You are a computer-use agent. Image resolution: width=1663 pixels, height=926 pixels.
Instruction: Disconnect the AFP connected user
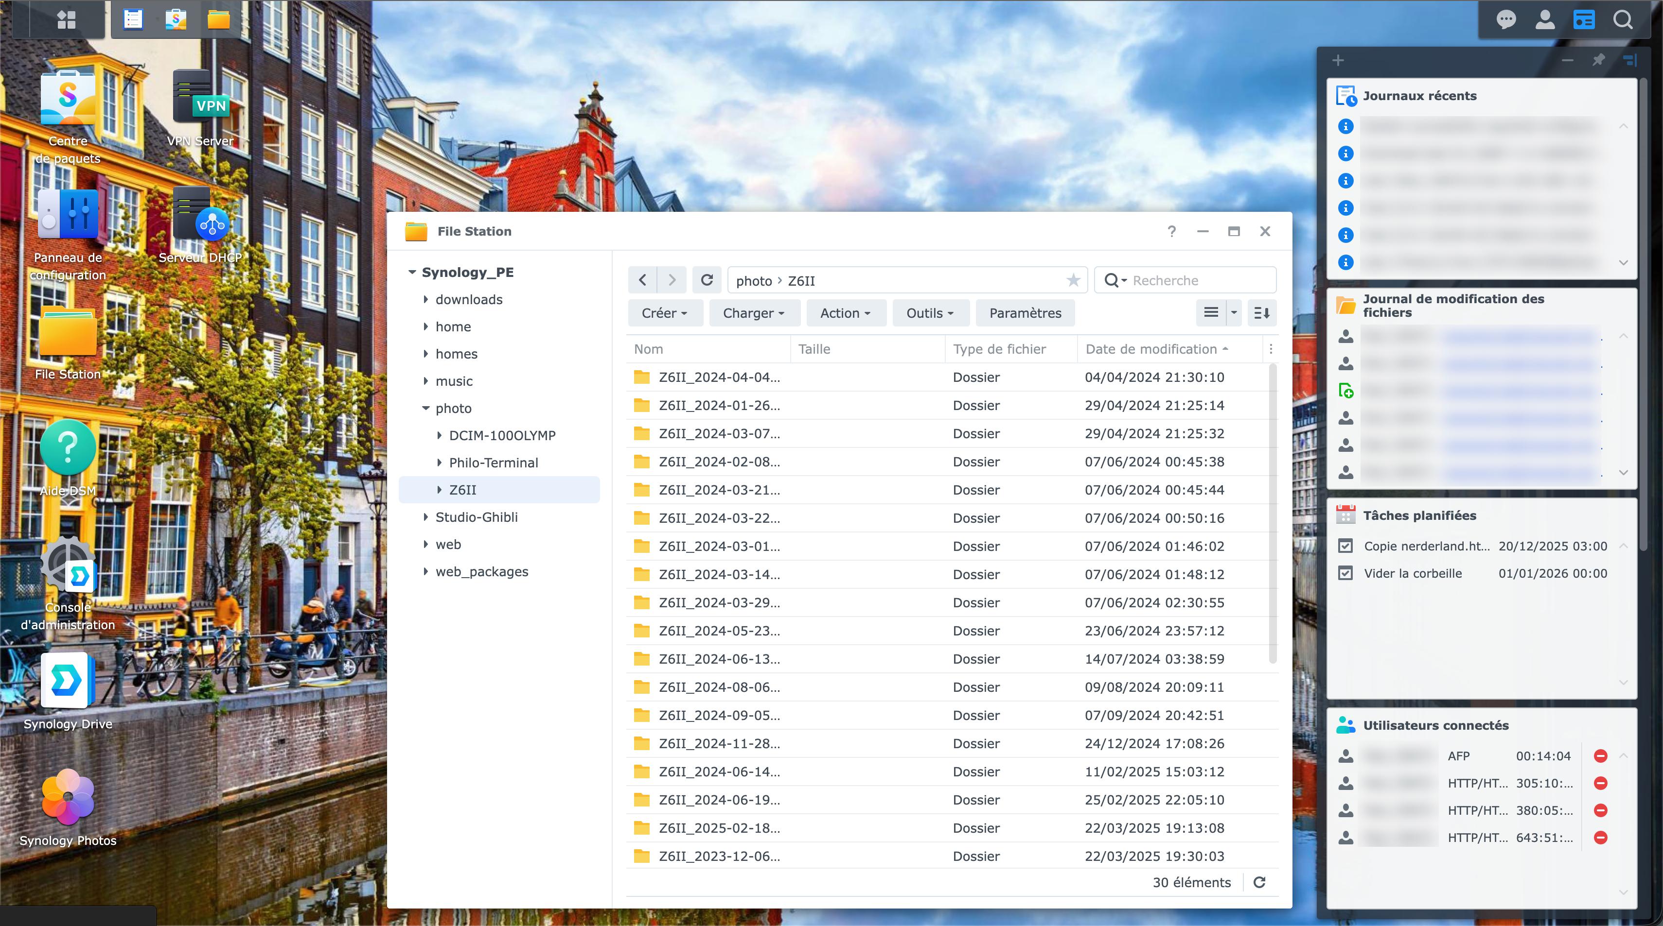pyautogui.click(x=1600, y=756)
